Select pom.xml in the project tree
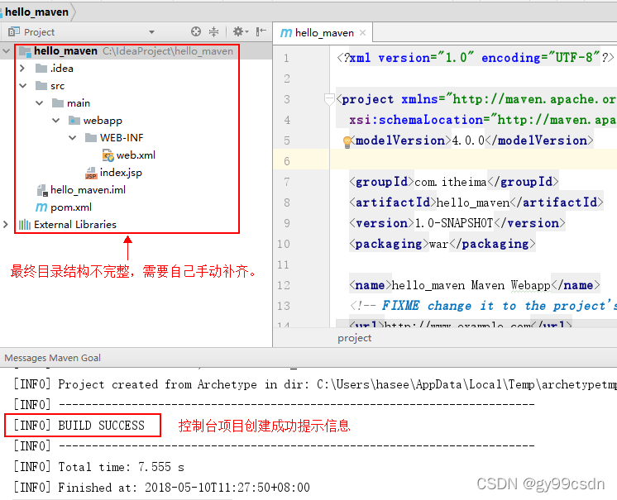Screen dimensions: 617x500 coord(71,207)
